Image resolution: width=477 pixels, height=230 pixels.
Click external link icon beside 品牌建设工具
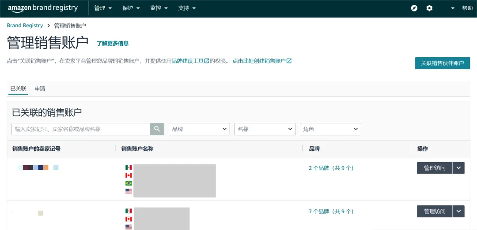click(x=207, y=61)
